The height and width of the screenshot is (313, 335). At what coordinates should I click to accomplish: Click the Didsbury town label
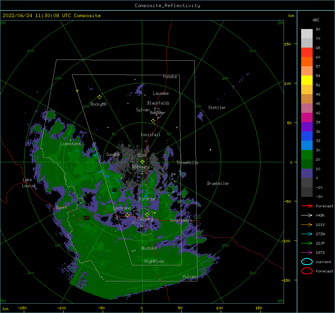[141, 167]
